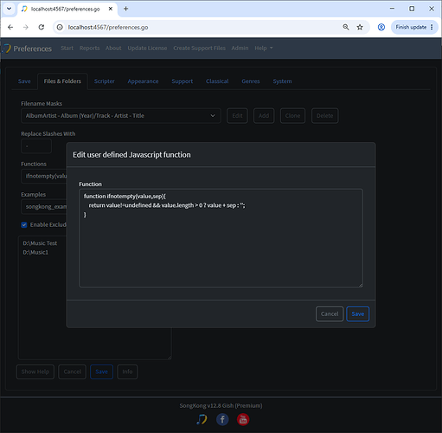Open a new browser tab
This screenshot has width=442, height=433.
click(x=125, y=9)
